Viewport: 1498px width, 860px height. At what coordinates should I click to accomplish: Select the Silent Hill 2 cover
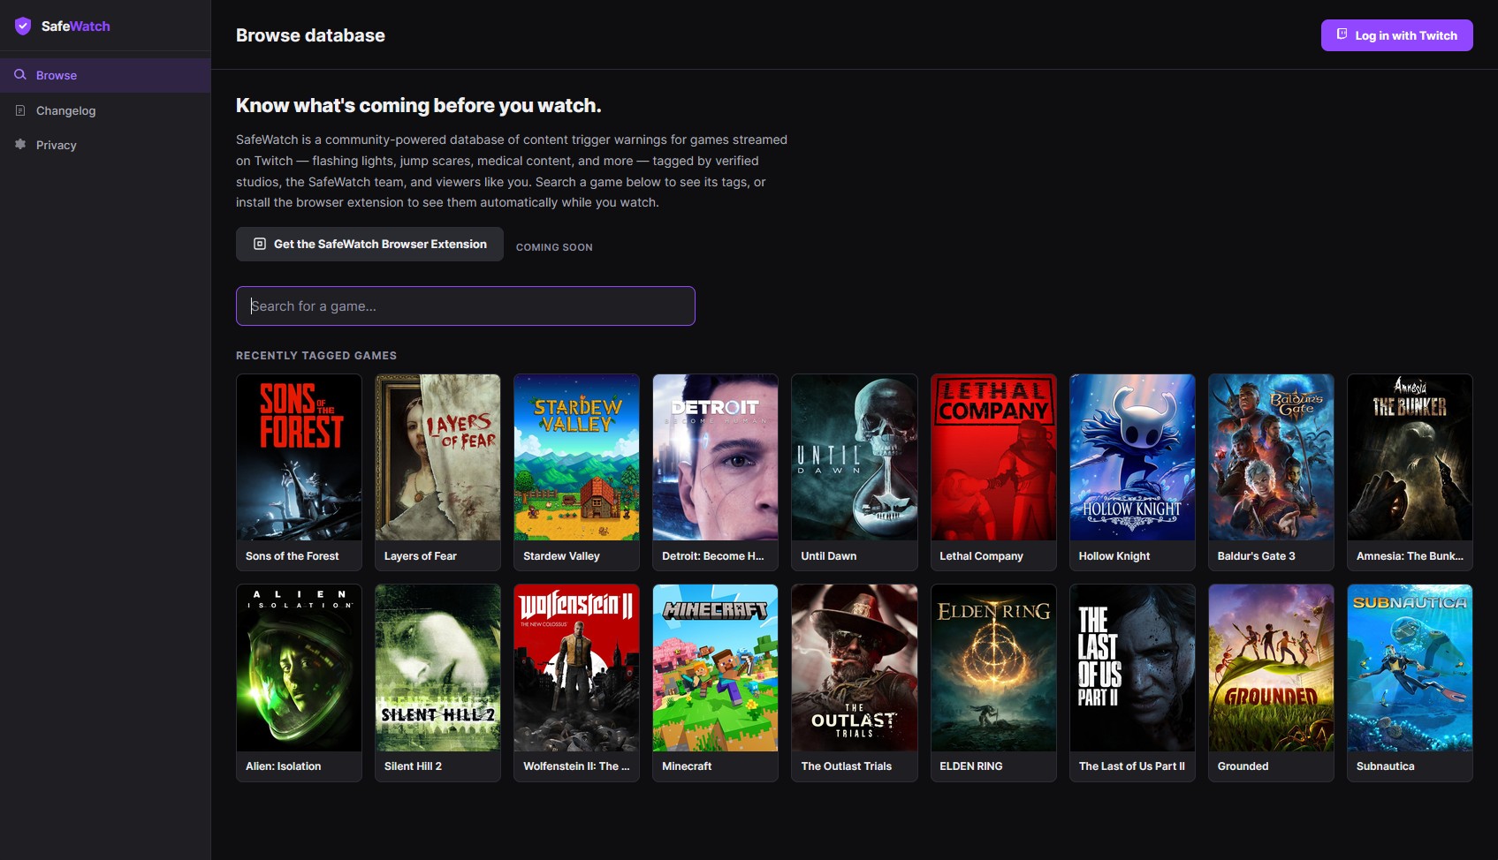437,668
